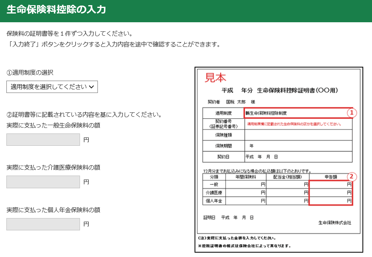The height and width of the screenshot is (257, 372).
Task: Click the 個人年金保険料 amount input field
Action: coord(43,224)
